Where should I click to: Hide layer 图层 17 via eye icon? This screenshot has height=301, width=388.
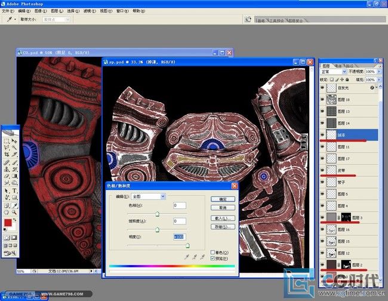point(322,159)
